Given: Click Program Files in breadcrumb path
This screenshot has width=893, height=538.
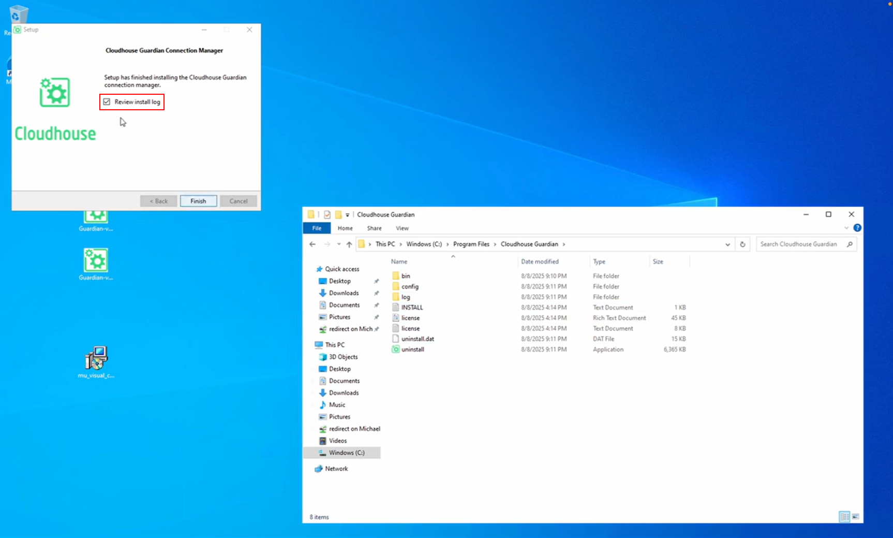Looking at the screenshot, I should pos(471,244).
